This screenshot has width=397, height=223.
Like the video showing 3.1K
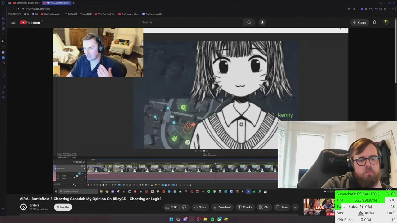click(x=171, y=207)
